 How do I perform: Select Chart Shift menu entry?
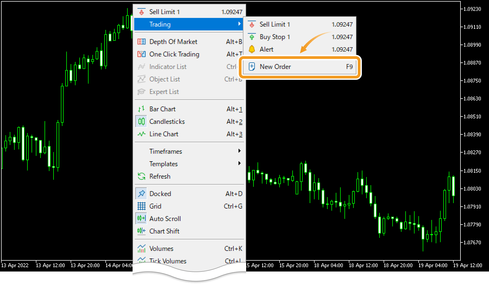164,231
